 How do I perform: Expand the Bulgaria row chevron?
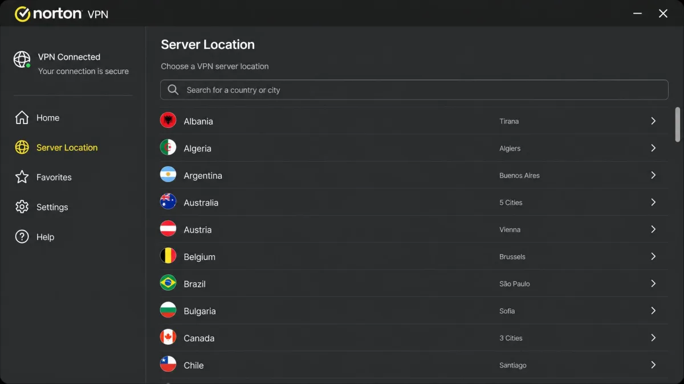point(653,311)
